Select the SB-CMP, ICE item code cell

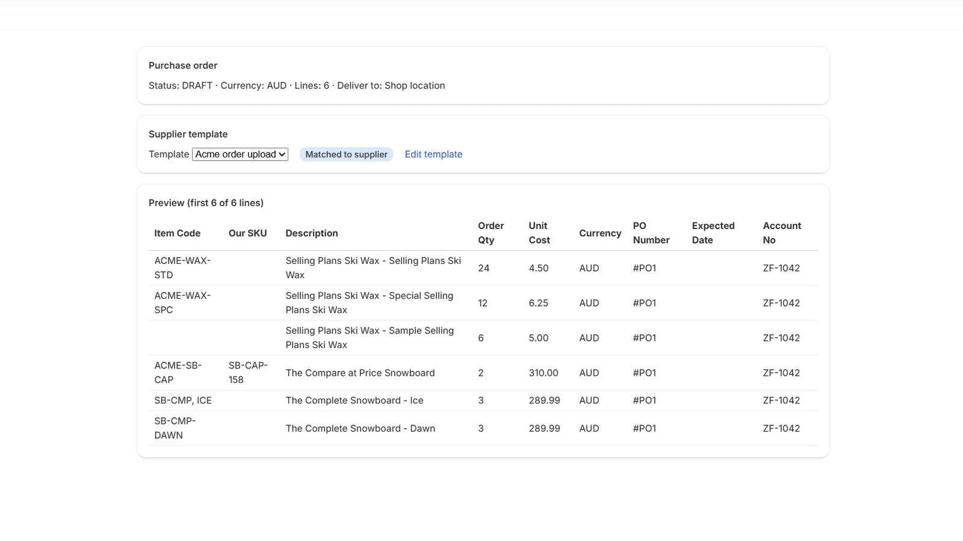(183, 400)
